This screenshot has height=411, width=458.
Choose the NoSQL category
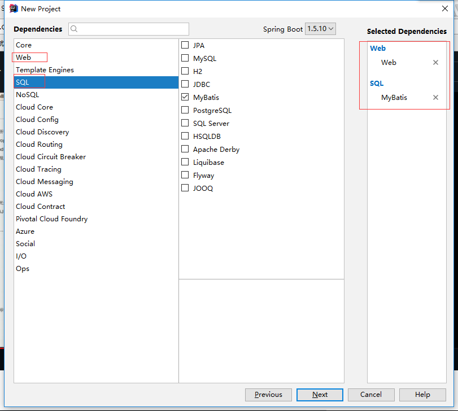96,95
